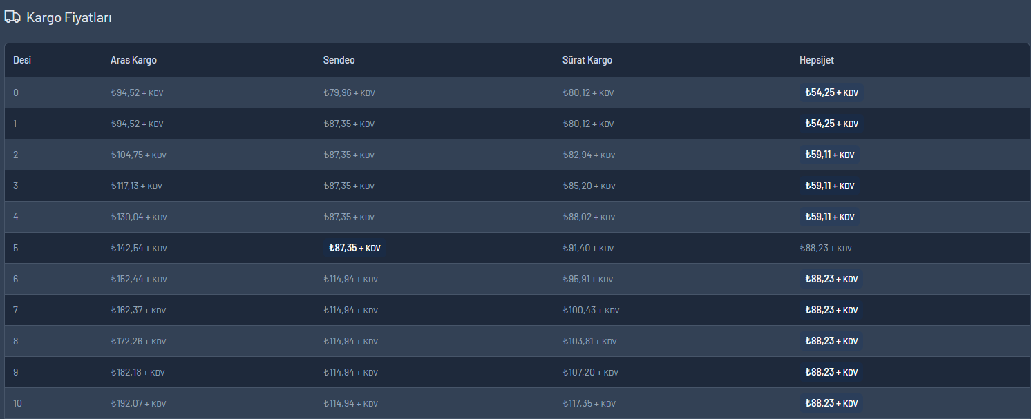The height and width of the screenshot is (419, 1031).
Task: Click the Hepsijet ₺88,23 price in desi 5 row
Action: tap(826, 248)
